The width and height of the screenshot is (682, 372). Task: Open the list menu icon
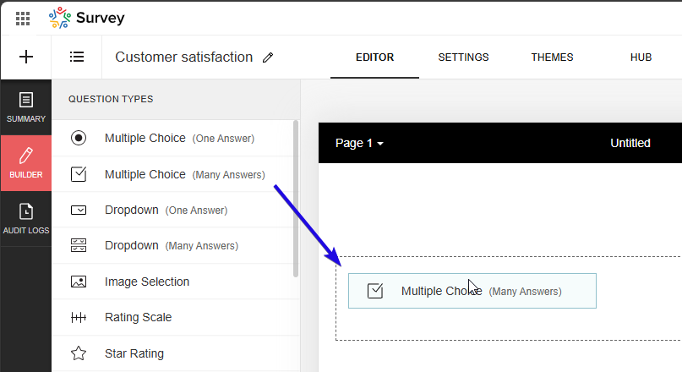(77, 57)
